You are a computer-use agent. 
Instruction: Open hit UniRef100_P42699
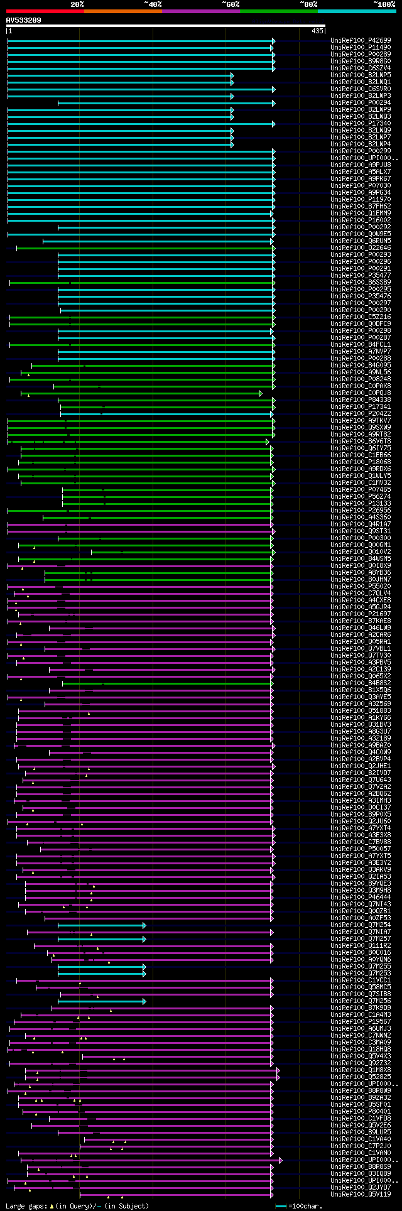tap(361, 41)
